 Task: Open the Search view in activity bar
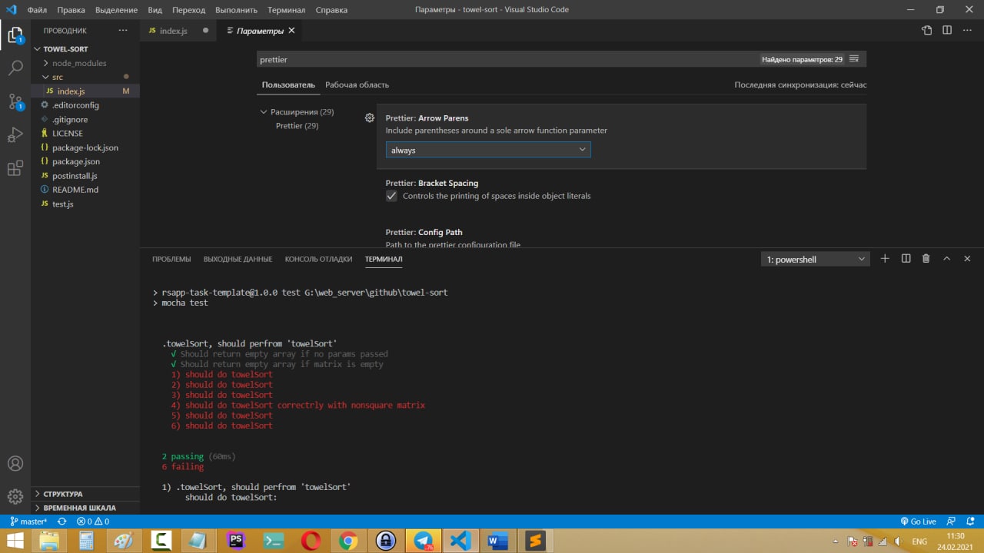[x=15, y=68]
